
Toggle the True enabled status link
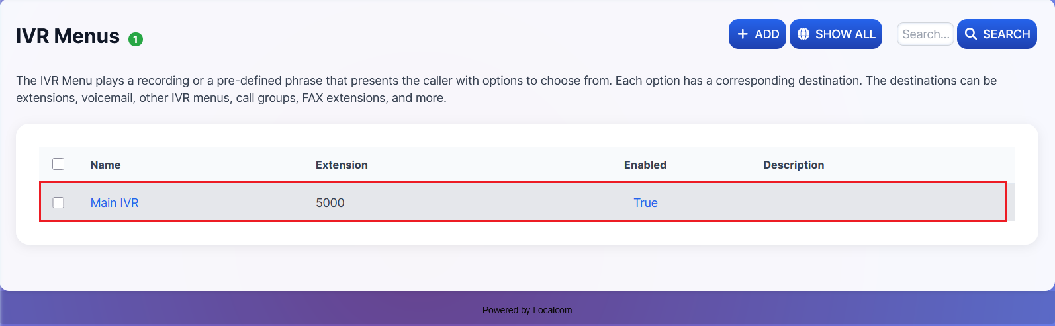point(645,203)
